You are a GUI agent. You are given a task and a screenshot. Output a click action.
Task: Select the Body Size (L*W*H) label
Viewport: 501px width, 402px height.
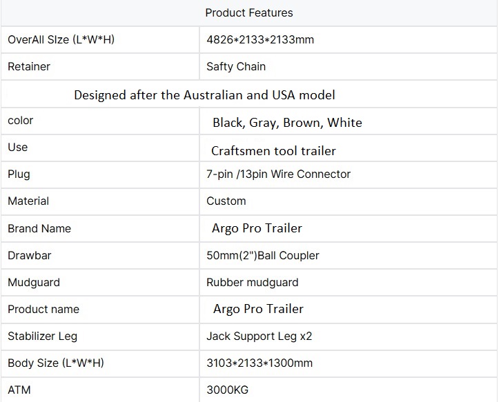[55, 363]
